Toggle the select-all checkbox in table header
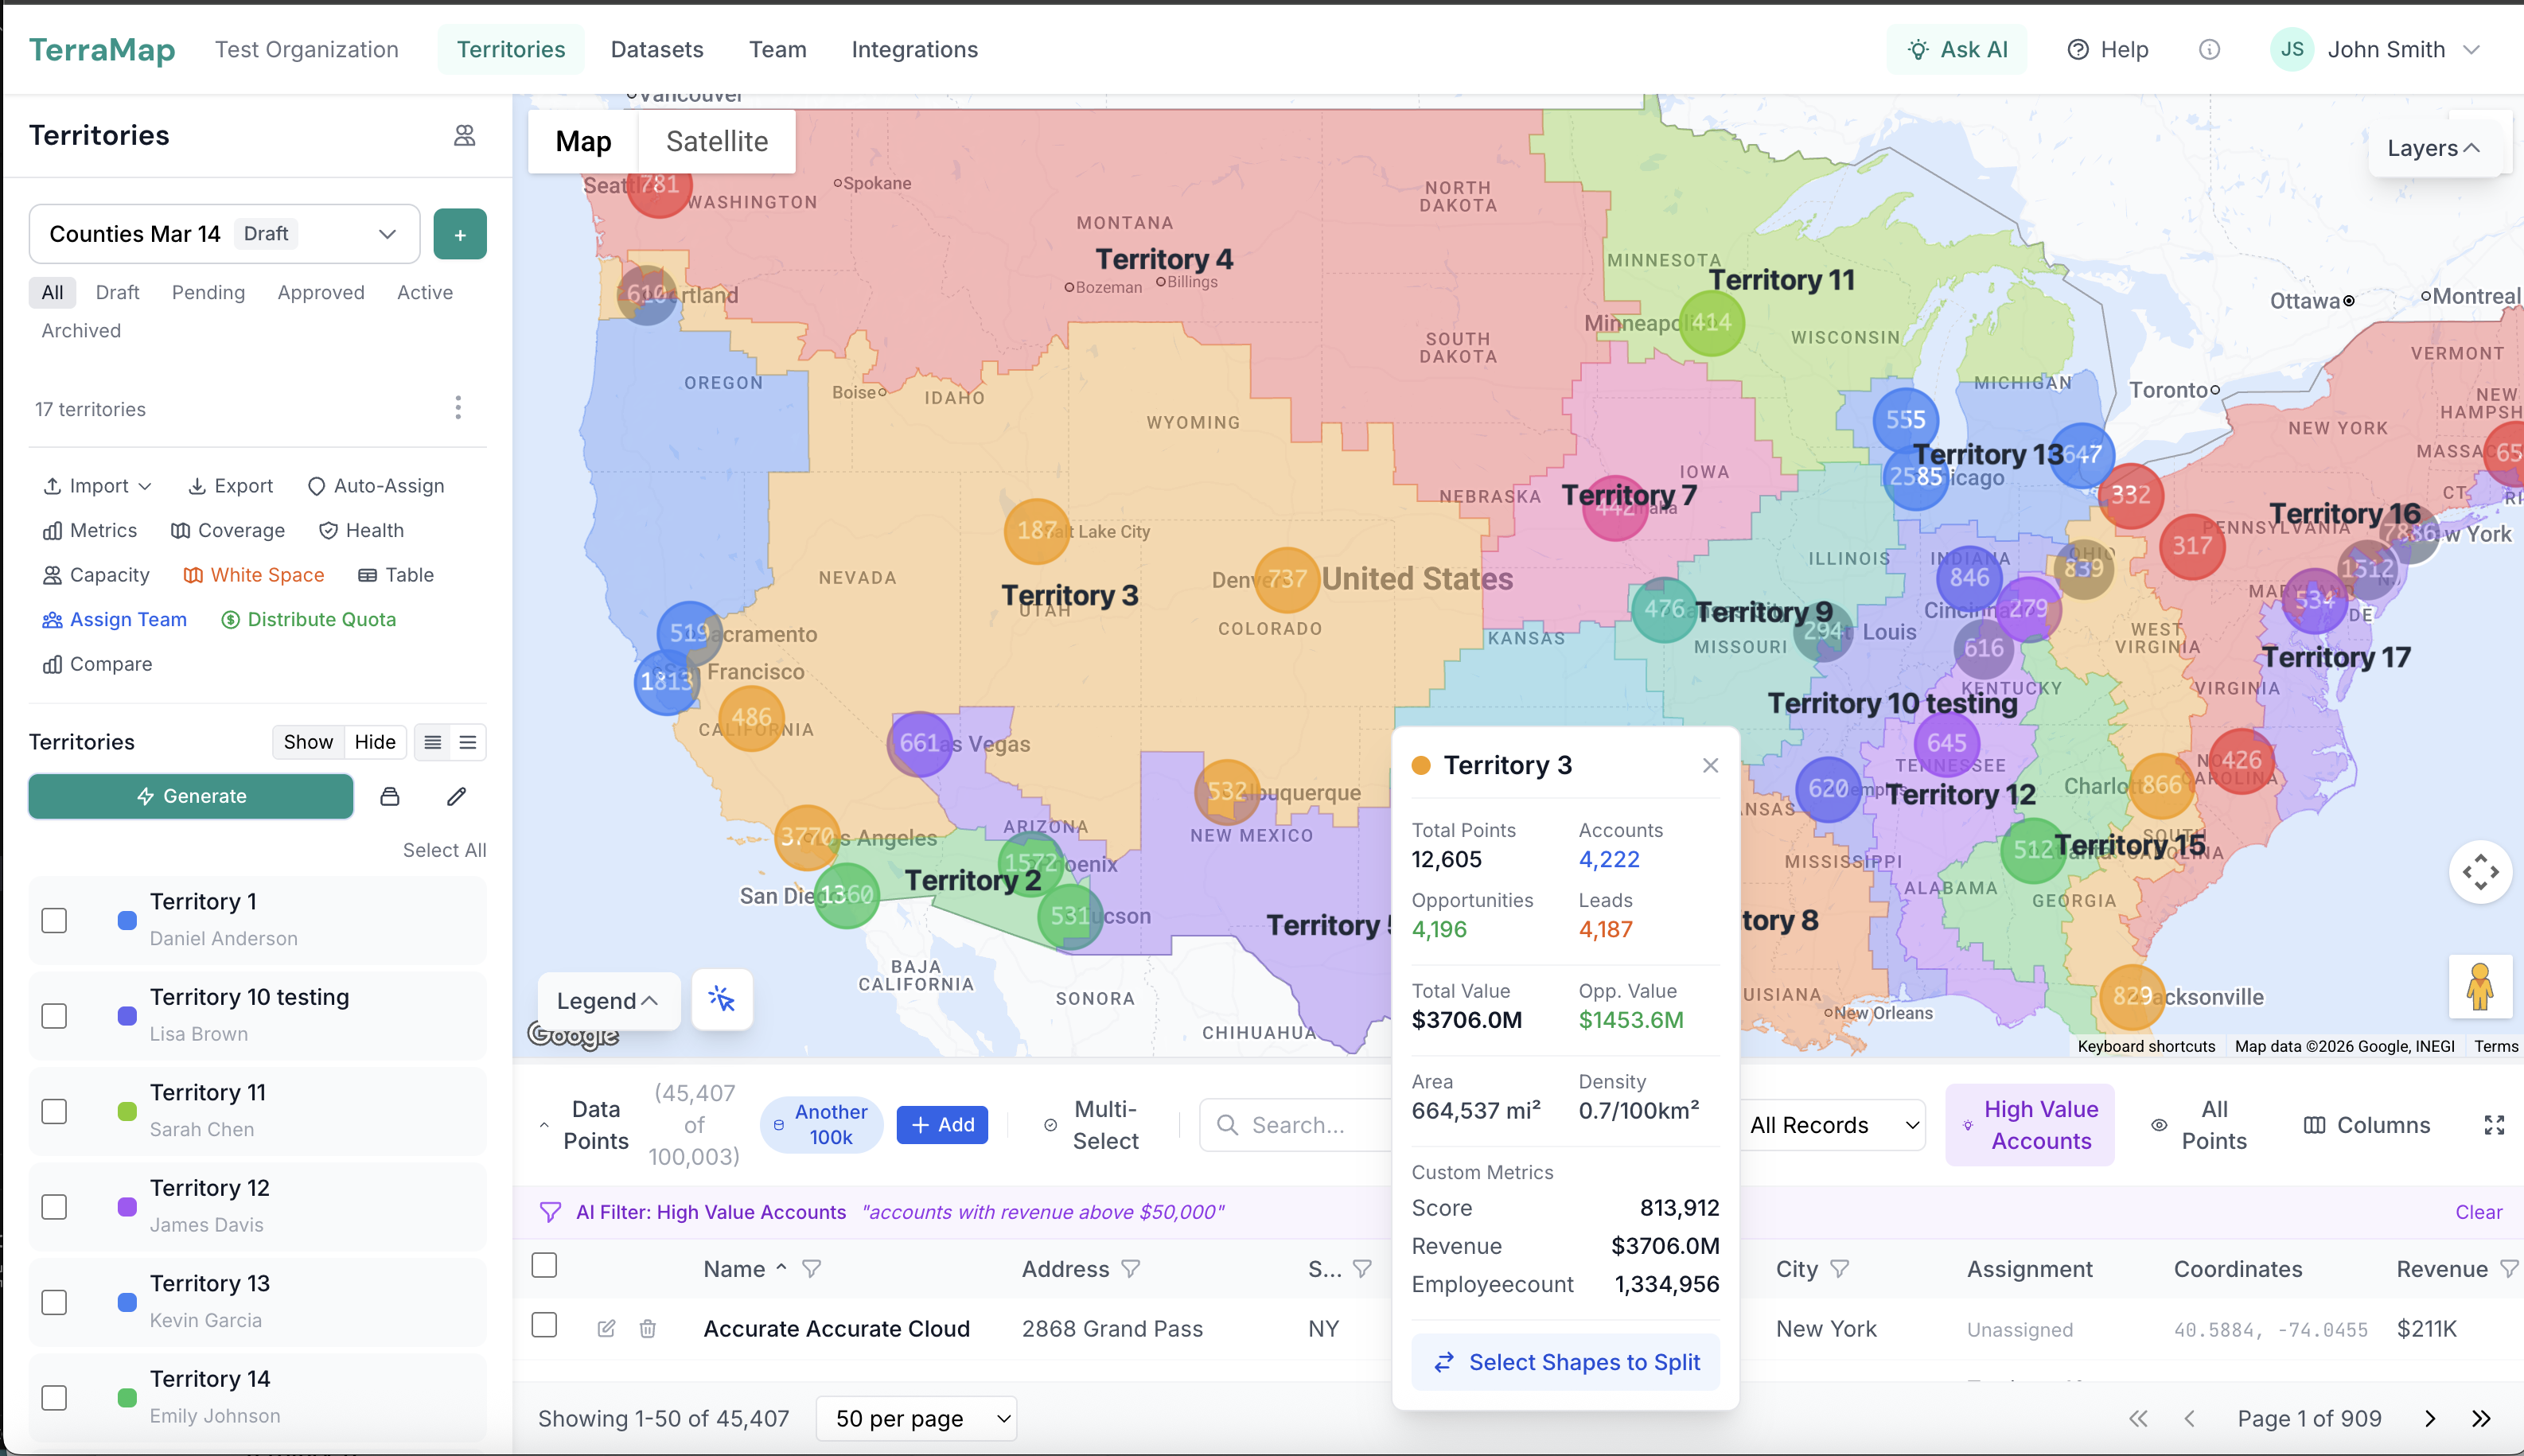 pyautogui.click(x=544, y=1265)
